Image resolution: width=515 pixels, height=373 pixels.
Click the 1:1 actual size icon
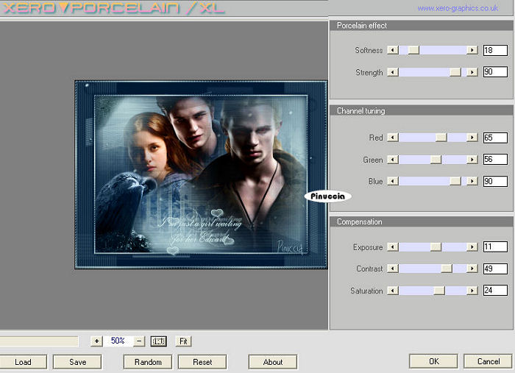(x=159, y=341)
